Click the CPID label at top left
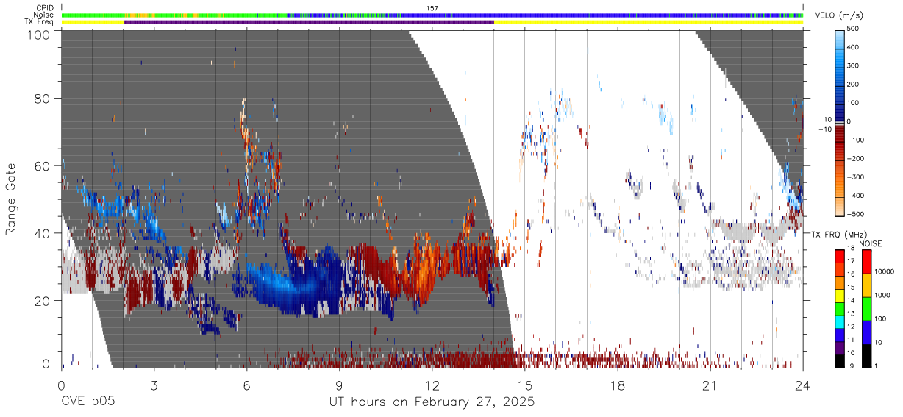Viewport: 903px width, 417px height. [45, 8]
